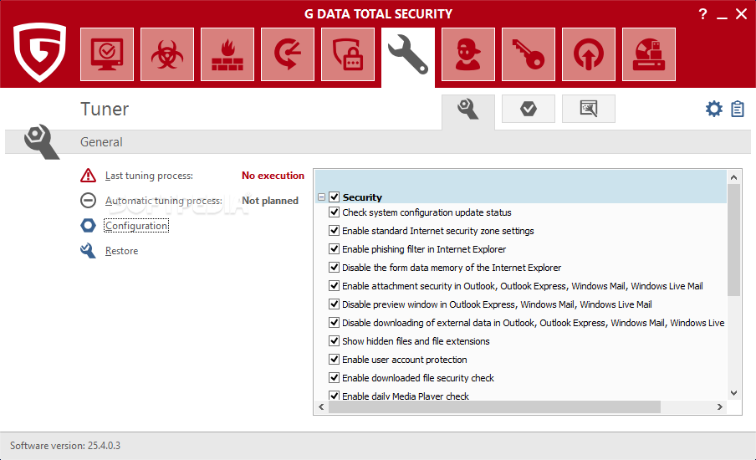This screenshot has height=460, width=756.
Task: Uncheck Enable user account protection
Action: (335, 360)
